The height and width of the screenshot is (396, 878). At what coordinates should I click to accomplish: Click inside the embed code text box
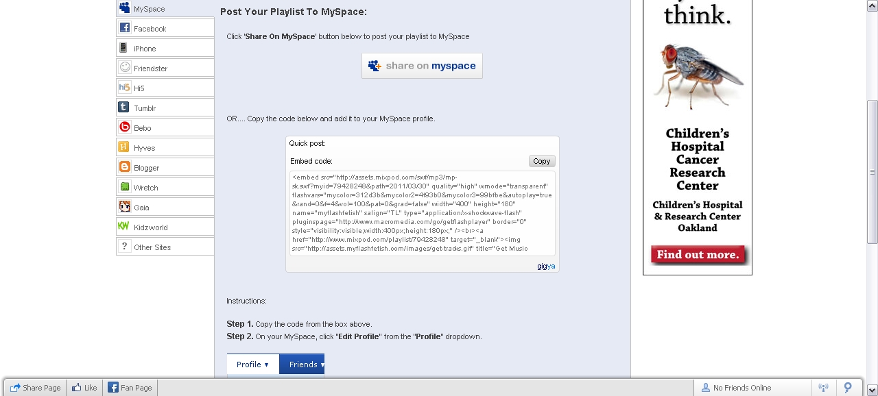click(423, 213)
